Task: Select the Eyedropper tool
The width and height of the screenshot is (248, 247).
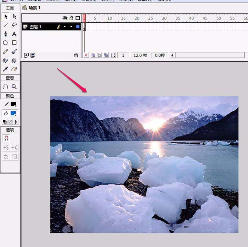Action: coord(5,69)
